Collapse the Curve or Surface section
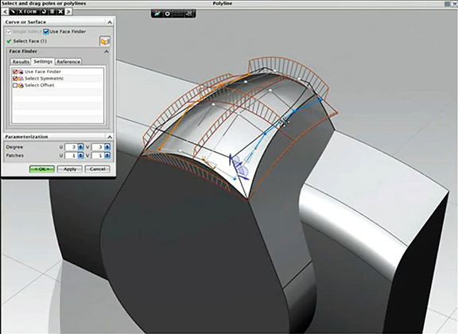The width and height of the screenshot is (458, 334). coord(110,22)
